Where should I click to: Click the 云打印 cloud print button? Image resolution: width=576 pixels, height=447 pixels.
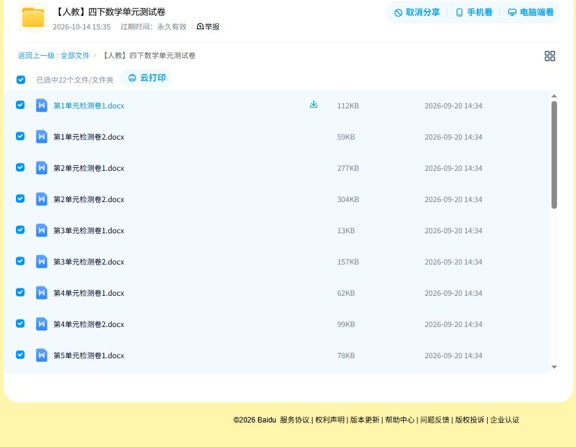point(146,78)
